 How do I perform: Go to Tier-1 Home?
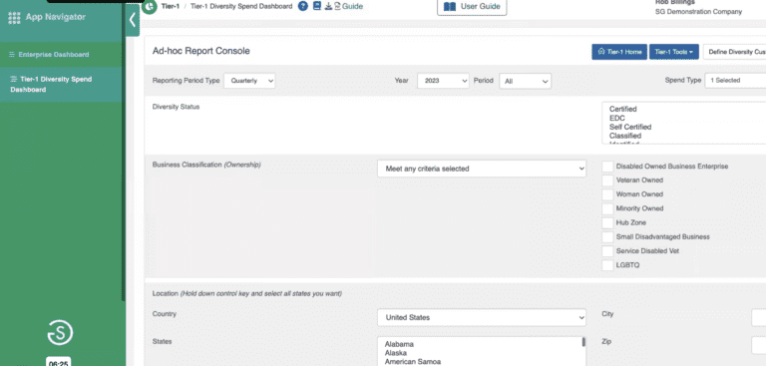(619, 52)
